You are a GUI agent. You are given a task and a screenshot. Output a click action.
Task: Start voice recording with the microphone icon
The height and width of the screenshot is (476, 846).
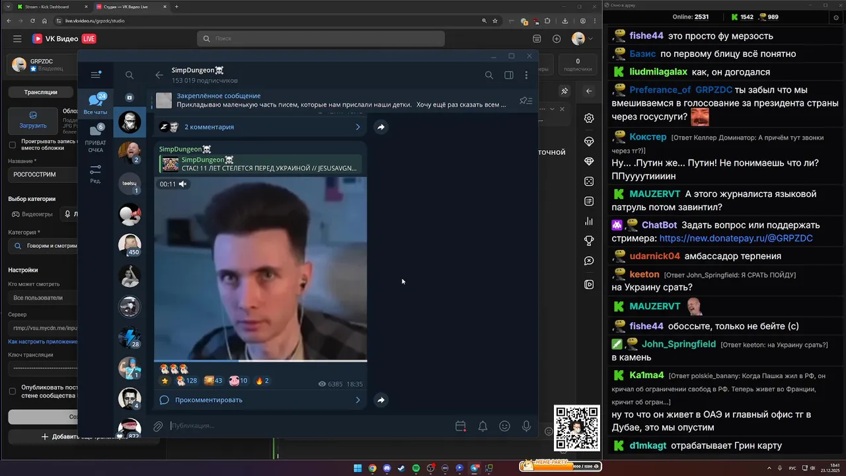click(x=527, y=426)
